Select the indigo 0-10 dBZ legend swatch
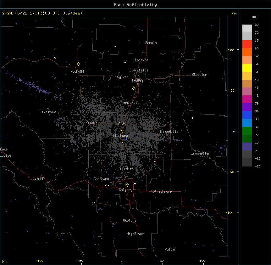 [x=247, y=146]
